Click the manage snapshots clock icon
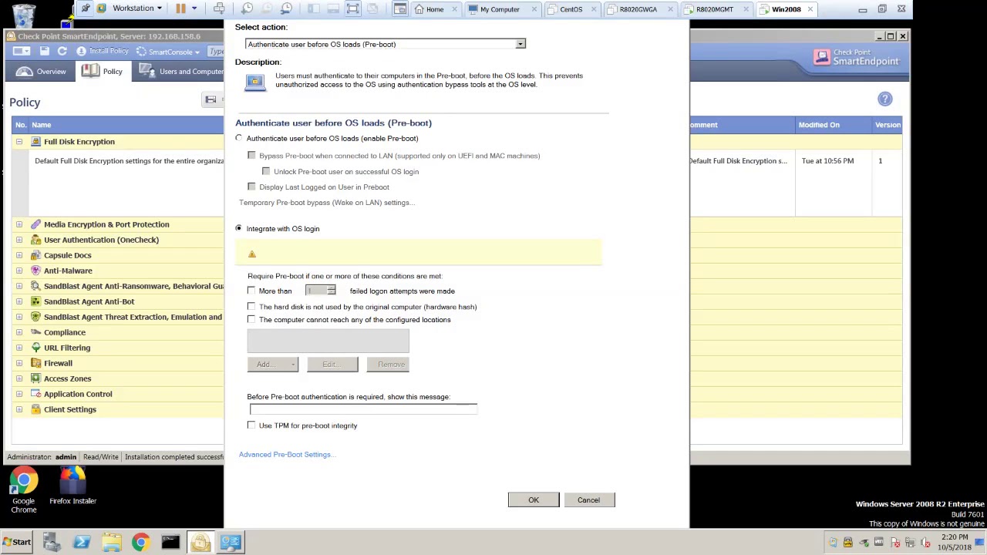This screenshot has width=987, height=555. [286, 8]
